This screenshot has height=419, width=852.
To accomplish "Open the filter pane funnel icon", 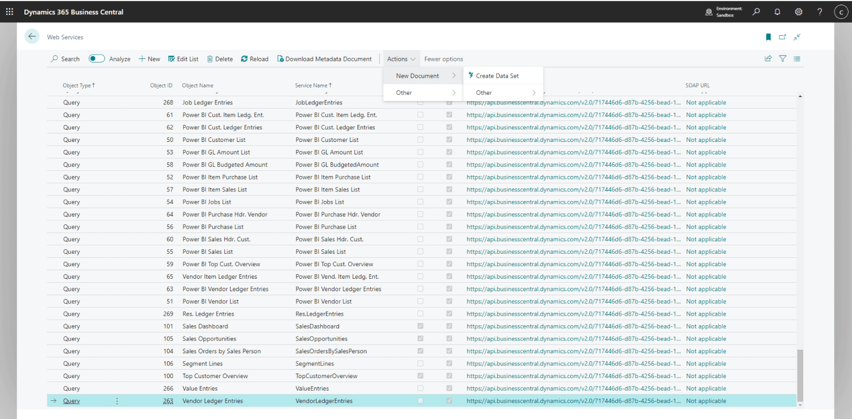I will tap(783, 58).
